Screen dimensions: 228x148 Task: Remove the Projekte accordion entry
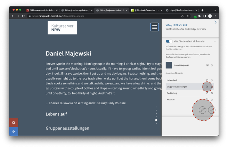212,100
